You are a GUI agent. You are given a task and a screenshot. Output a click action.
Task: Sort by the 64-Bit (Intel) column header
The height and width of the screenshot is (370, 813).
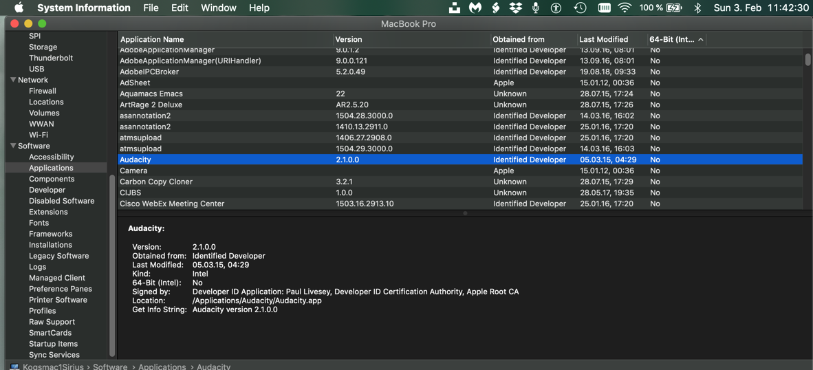click(x=671, y=39)
